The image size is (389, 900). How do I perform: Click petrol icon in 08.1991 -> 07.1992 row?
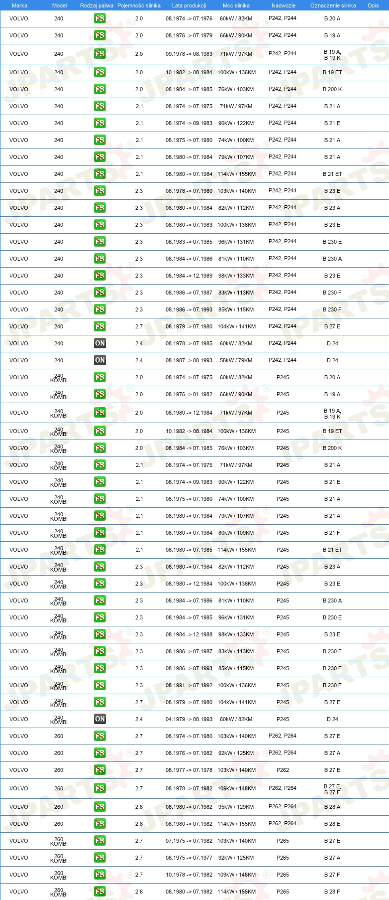click(100, 685)
